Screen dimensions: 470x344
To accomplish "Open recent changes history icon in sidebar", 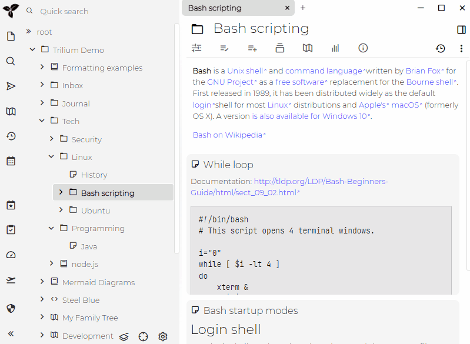I will pyautogui.click(x=11, y=136).
